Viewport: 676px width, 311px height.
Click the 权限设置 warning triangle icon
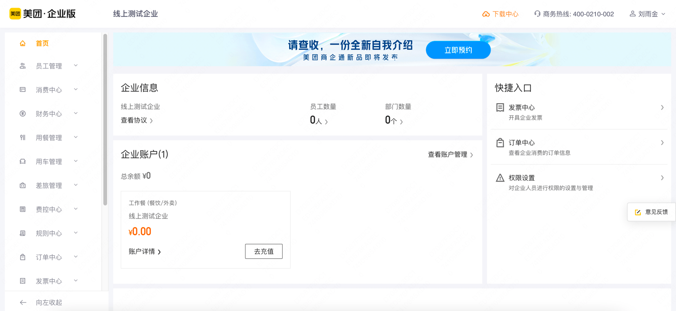click(500, 178)
